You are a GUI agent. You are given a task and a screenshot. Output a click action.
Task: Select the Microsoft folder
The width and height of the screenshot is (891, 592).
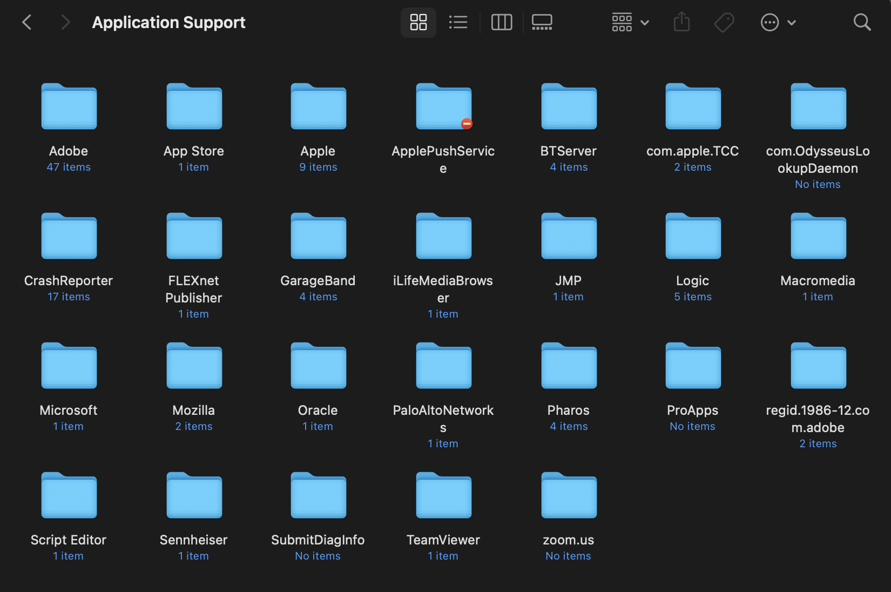click(69, 365)
